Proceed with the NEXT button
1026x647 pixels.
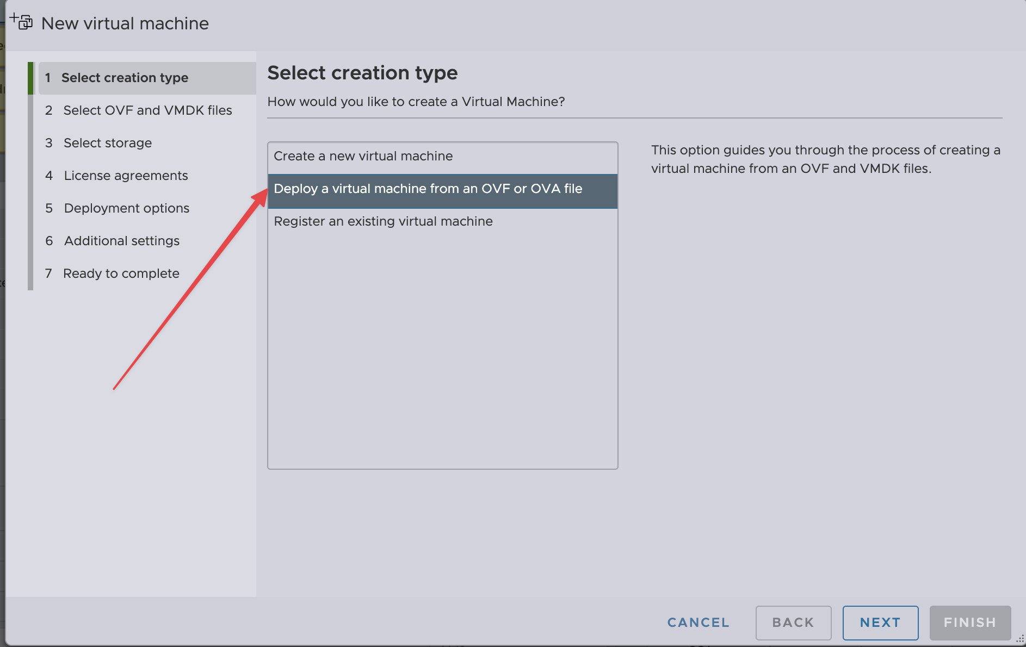880,623
